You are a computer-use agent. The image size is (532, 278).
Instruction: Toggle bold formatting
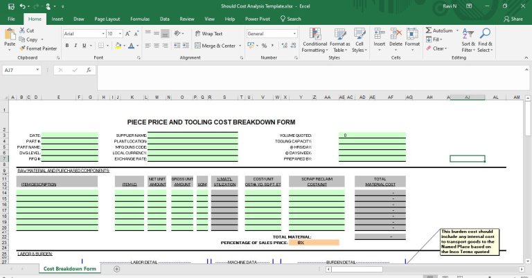(x=66, y=46)
